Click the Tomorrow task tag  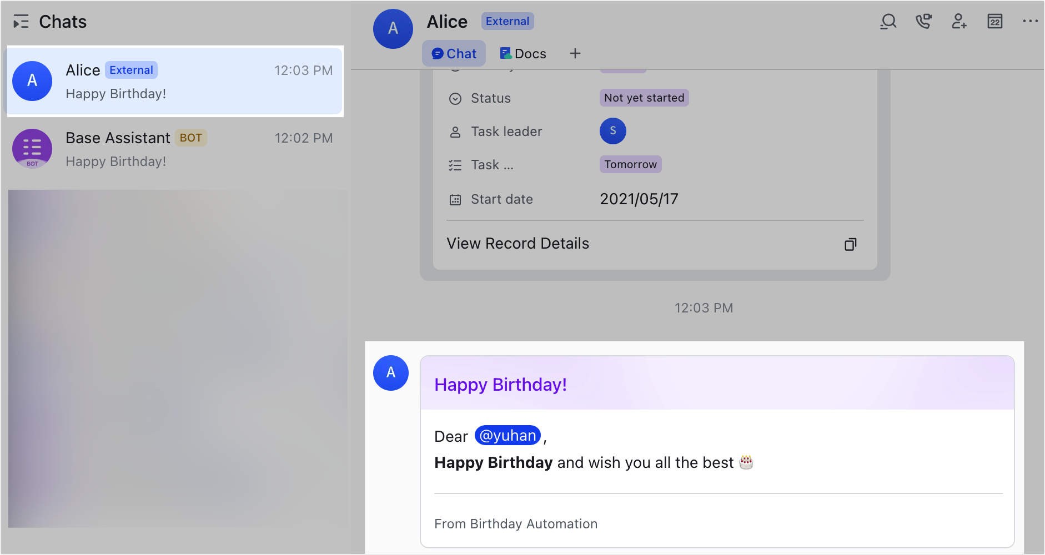[x=630, y=164]
